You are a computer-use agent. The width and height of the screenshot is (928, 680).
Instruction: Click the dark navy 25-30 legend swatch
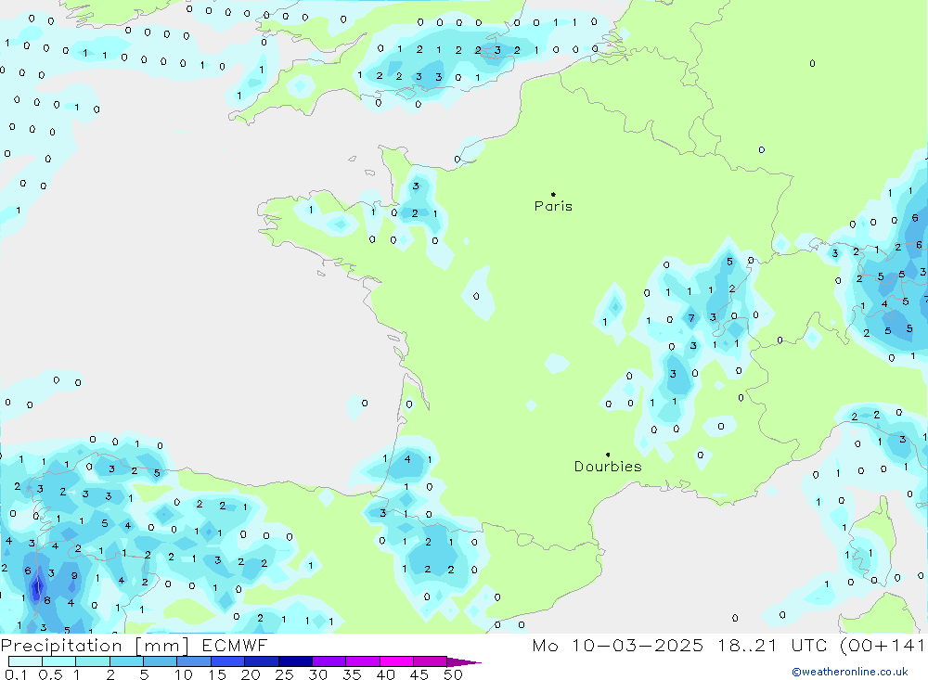point(295,661)
